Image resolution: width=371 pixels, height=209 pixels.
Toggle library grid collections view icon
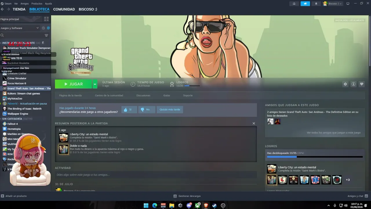tap(46, 19)
